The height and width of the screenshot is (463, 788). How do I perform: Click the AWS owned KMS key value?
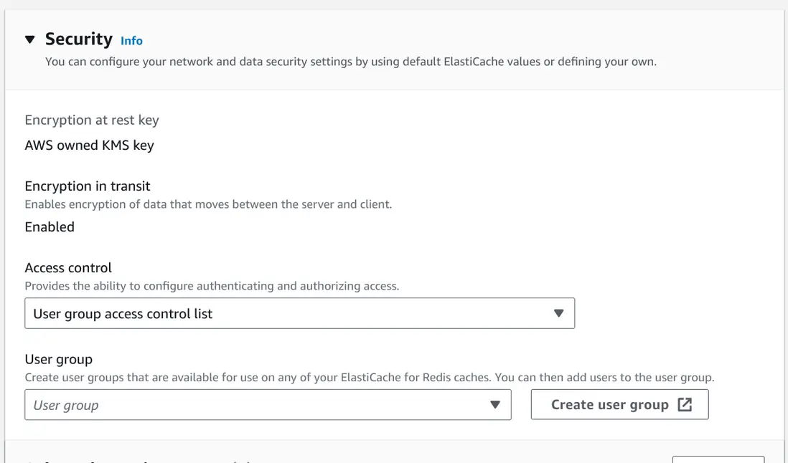tap(89, 145)
